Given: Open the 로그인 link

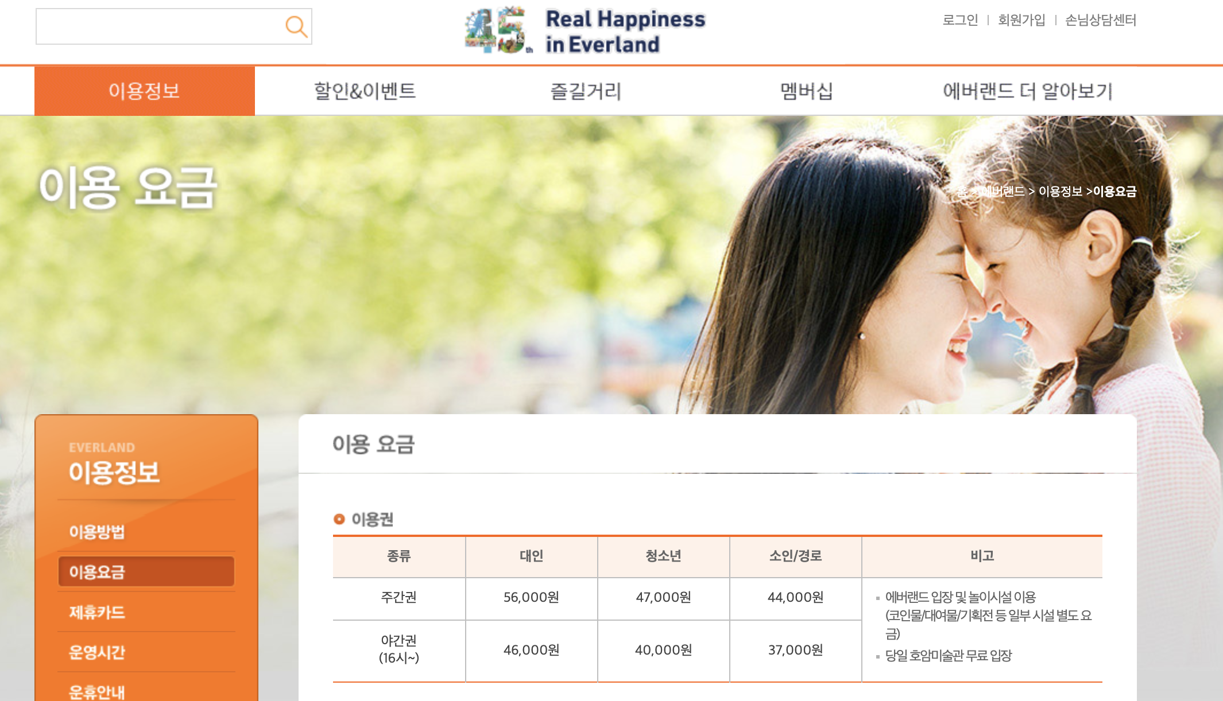Looking at the screenshot, I should [960, 20].
